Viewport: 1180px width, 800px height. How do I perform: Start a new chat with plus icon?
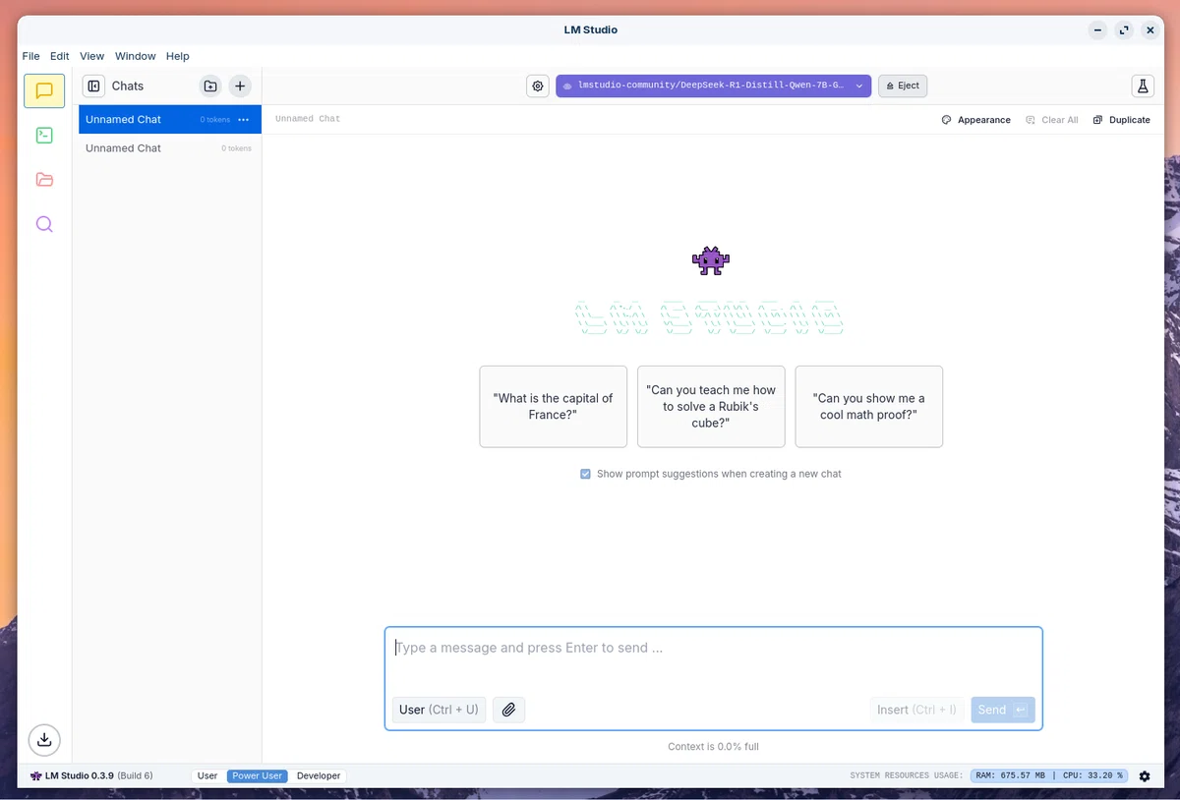[240, 86]
